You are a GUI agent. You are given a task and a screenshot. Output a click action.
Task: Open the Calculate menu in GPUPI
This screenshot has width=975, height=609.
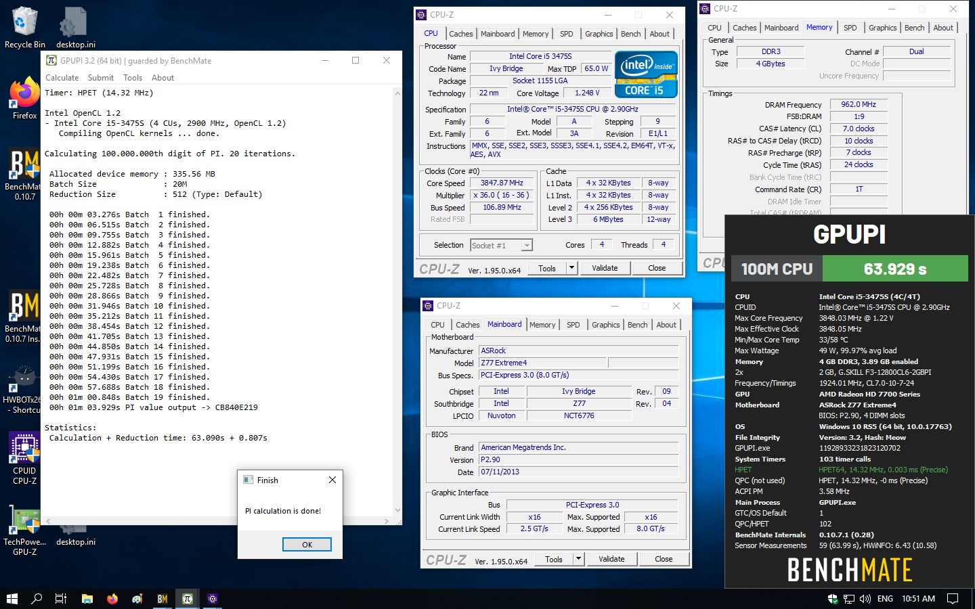tap(62, 78)
